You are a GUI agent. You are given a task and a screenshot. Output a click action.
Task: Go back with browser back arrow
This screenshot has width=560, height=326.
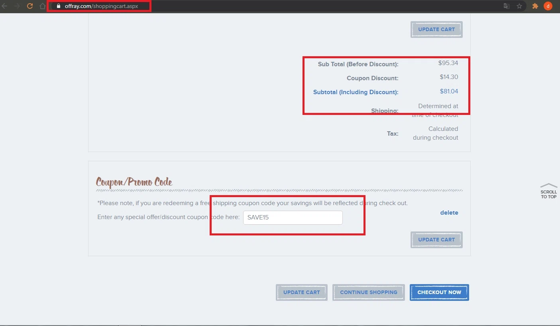[4, 6]
